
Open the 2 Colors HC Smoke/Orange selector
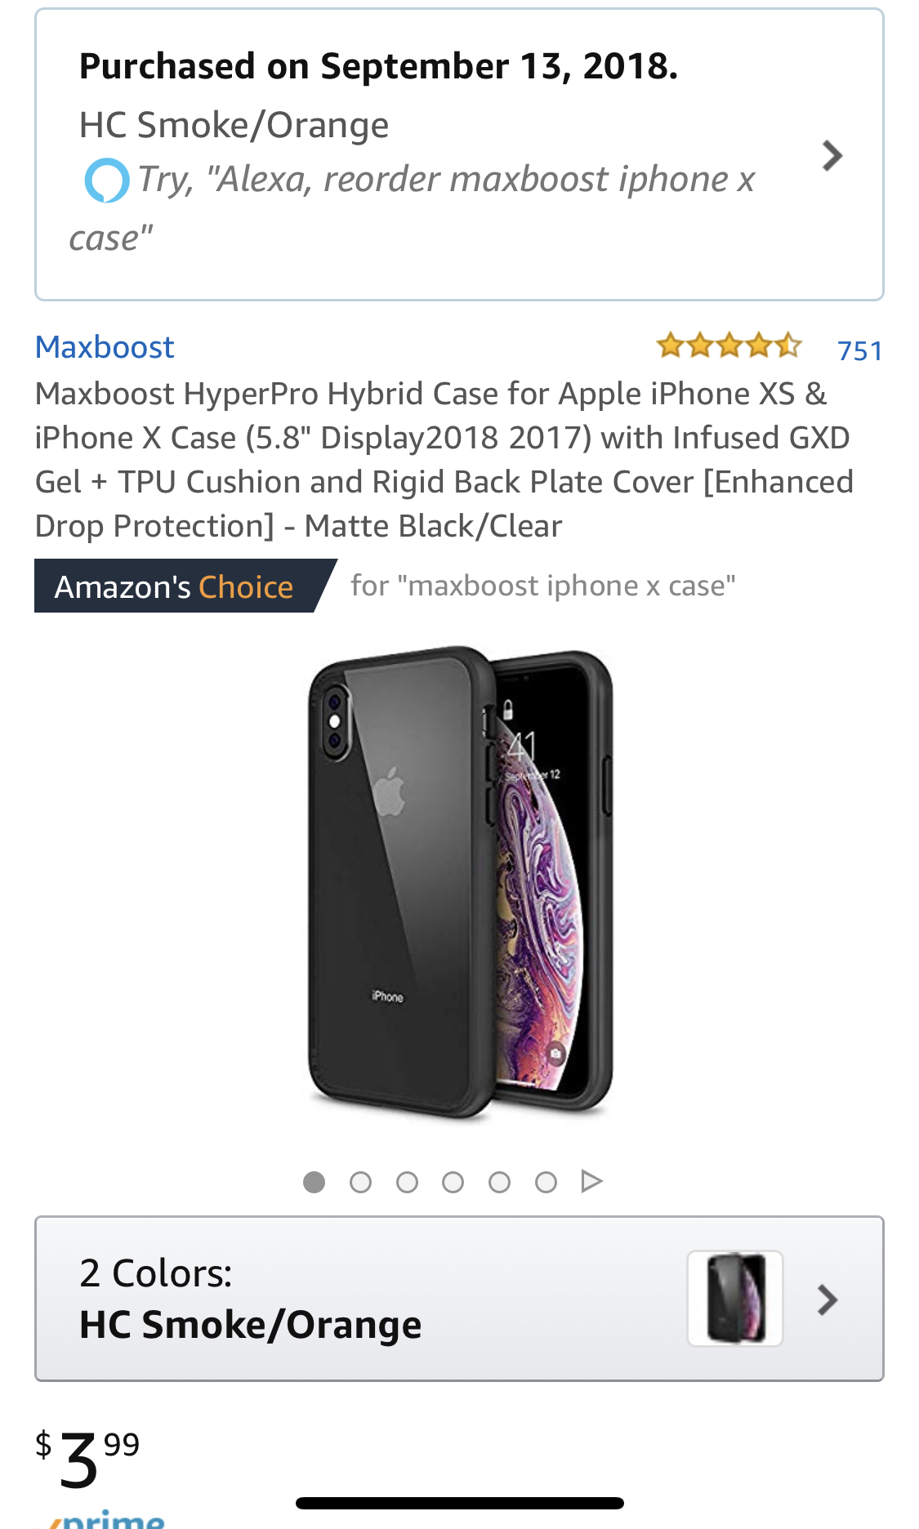tap(459, 1299)
